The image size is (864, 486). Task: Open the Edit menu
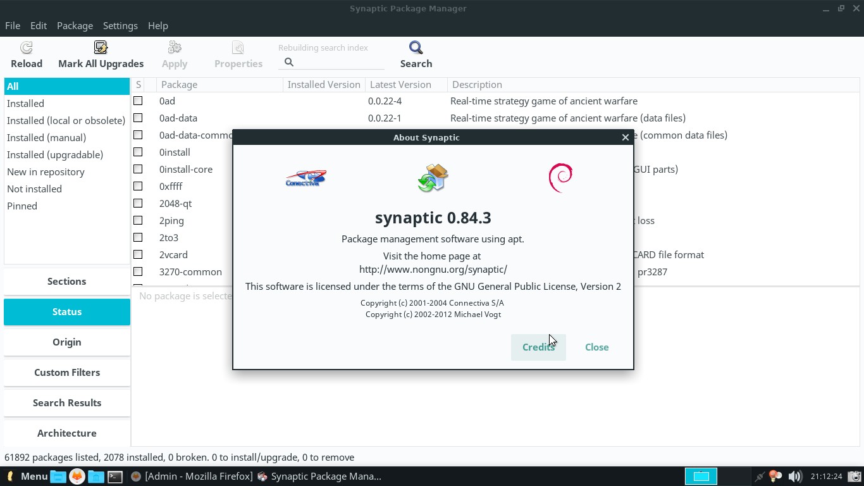(39, 26)
